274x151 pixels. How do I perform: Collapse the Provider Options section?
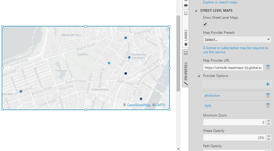(199, 76)
